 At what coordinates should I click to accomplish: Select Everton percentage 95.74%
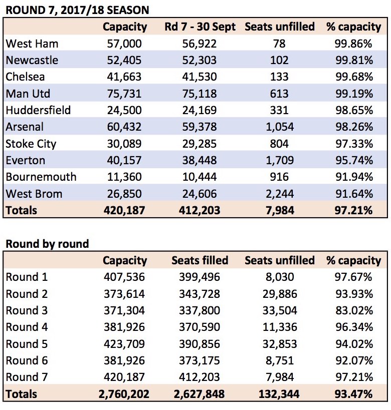pos(354,160)
